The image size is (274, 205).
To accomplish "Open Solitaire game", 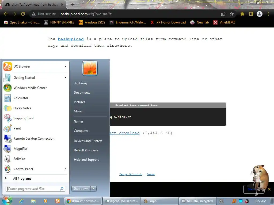I will [x=36, y=159].
